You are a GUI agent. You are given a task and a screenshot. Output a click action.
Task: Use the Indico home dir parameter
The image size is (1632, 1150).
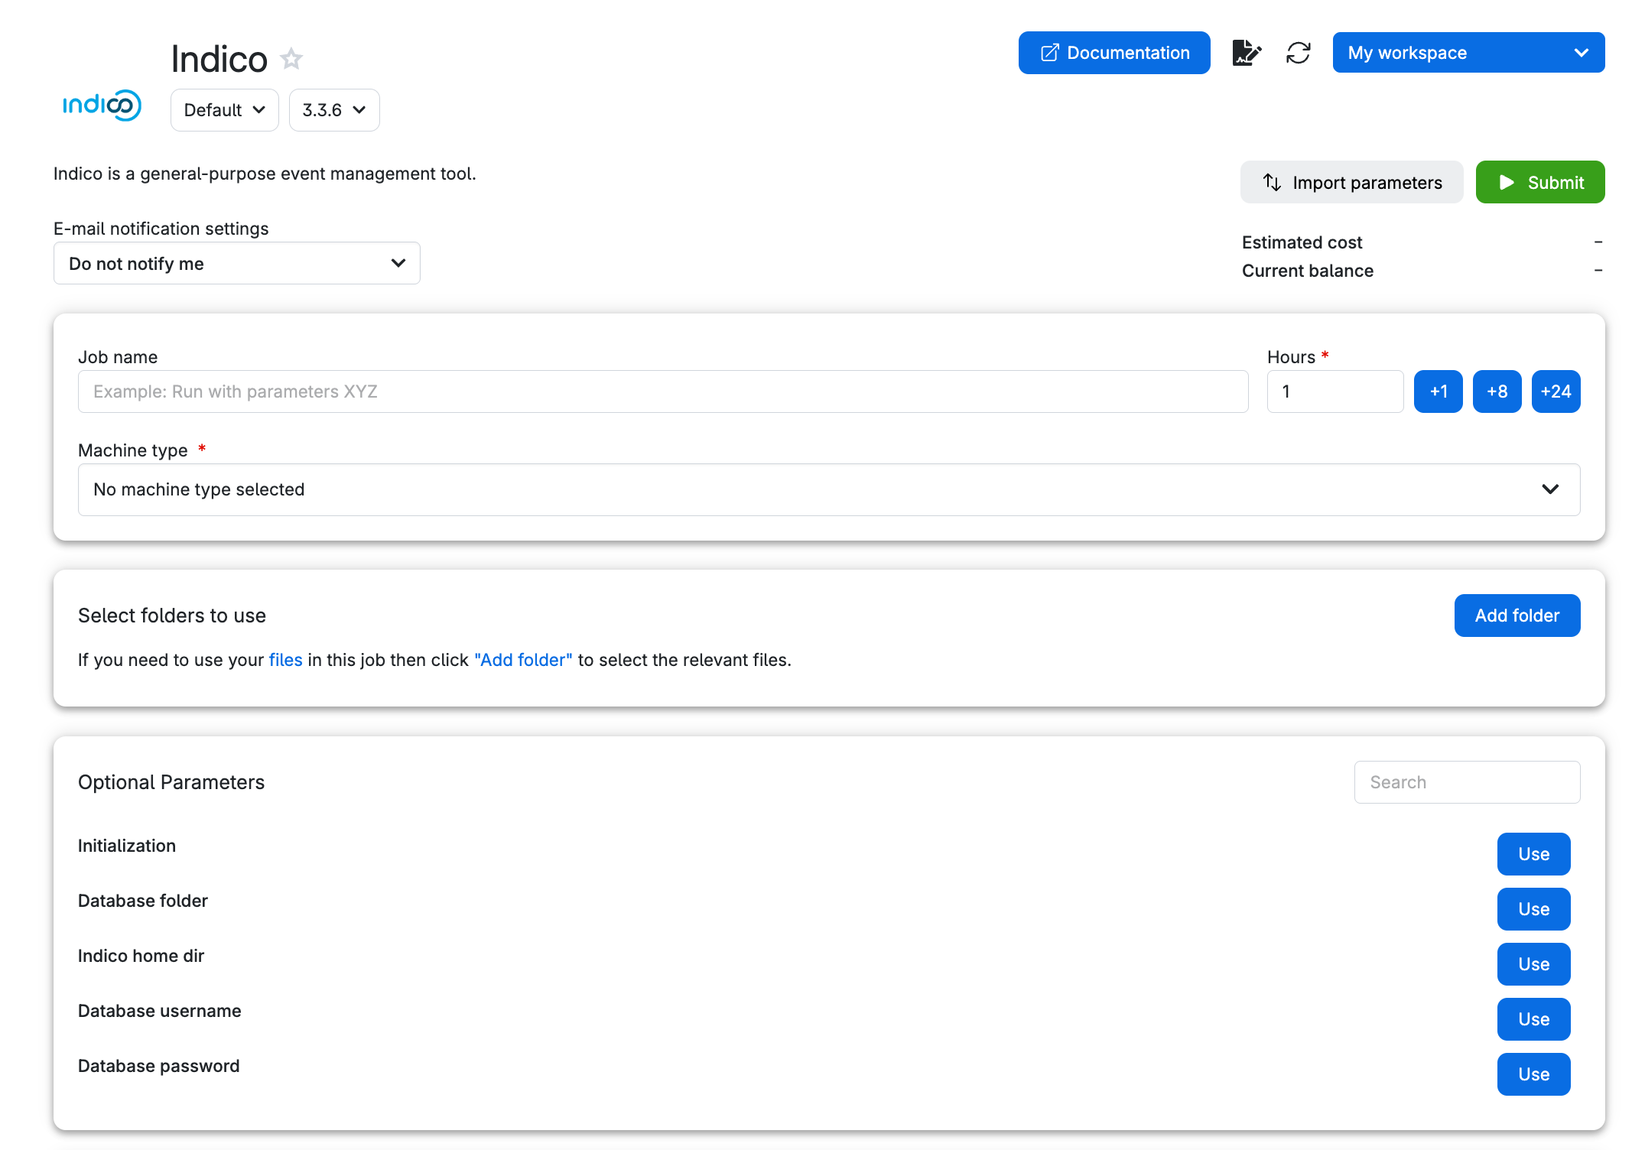[1534, 964]
